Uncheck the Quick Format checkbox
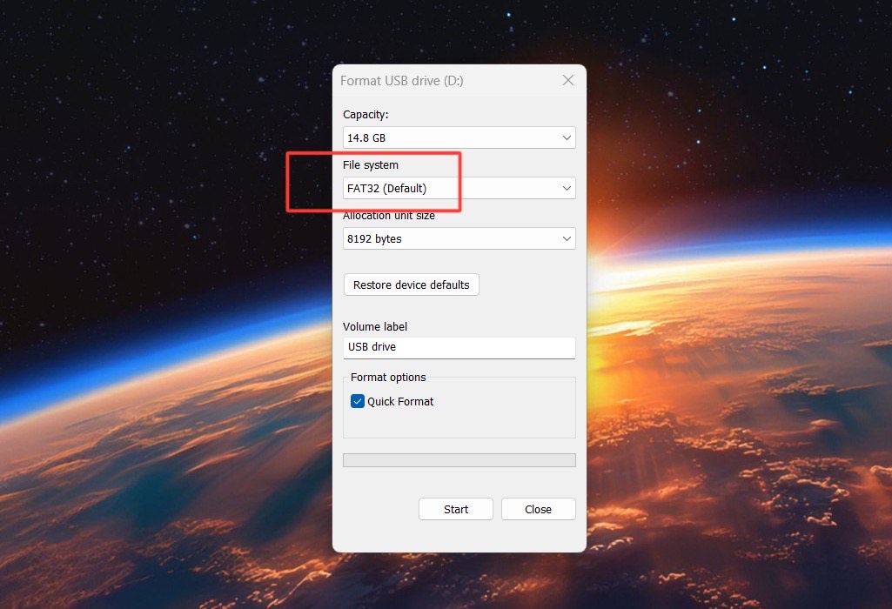Image resolution: width=892 pixels, height=609 pixels. point(358,401)
